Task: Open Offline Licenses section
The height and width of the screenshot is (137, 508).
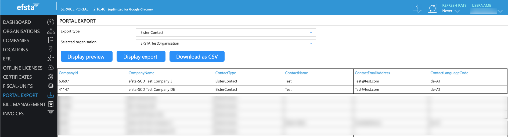Action: (23, 68)
